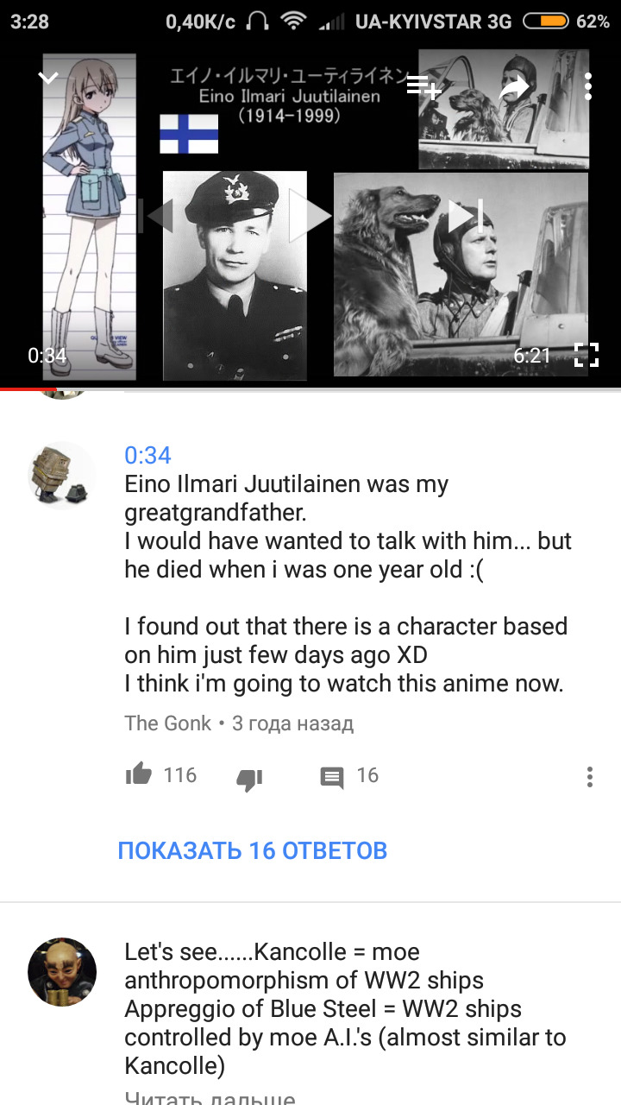Expand comment with Читать дальше
This screenshot has width=621, height=1105.
[210, 1097]
